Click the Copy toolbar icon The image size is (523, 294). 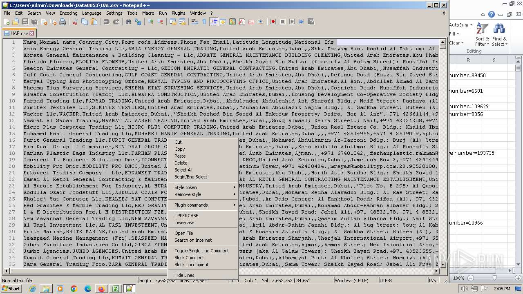85,22
